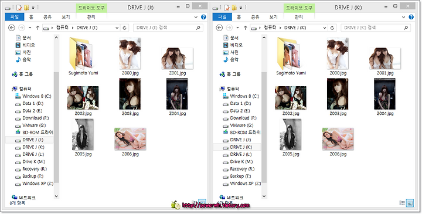Click New Folder icon in left window title bar
Screen dimensions: 422x214
click(x=26, y=8)
